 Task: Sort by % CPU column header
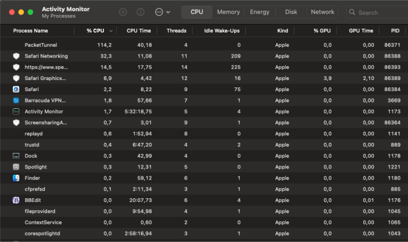pyautogui.click(x=95, y=31)
